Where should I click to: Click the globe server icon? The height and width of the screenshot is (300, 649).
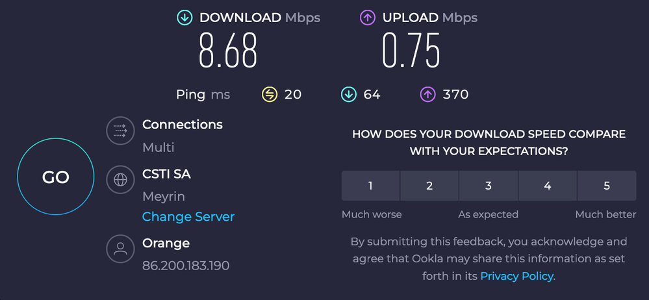click(120, 180)
